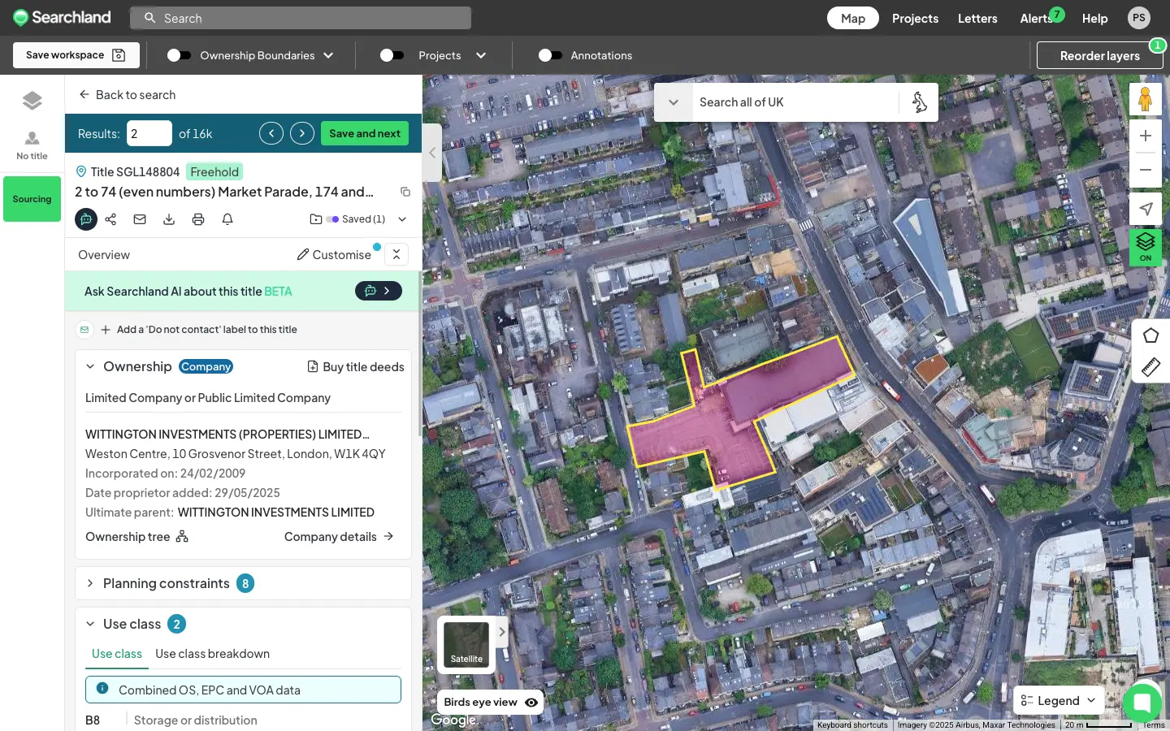Viewport: 1170px width, 731px height.
Task: Open the Projects toolbar dropdown chevron
Action: coord(481,55)
